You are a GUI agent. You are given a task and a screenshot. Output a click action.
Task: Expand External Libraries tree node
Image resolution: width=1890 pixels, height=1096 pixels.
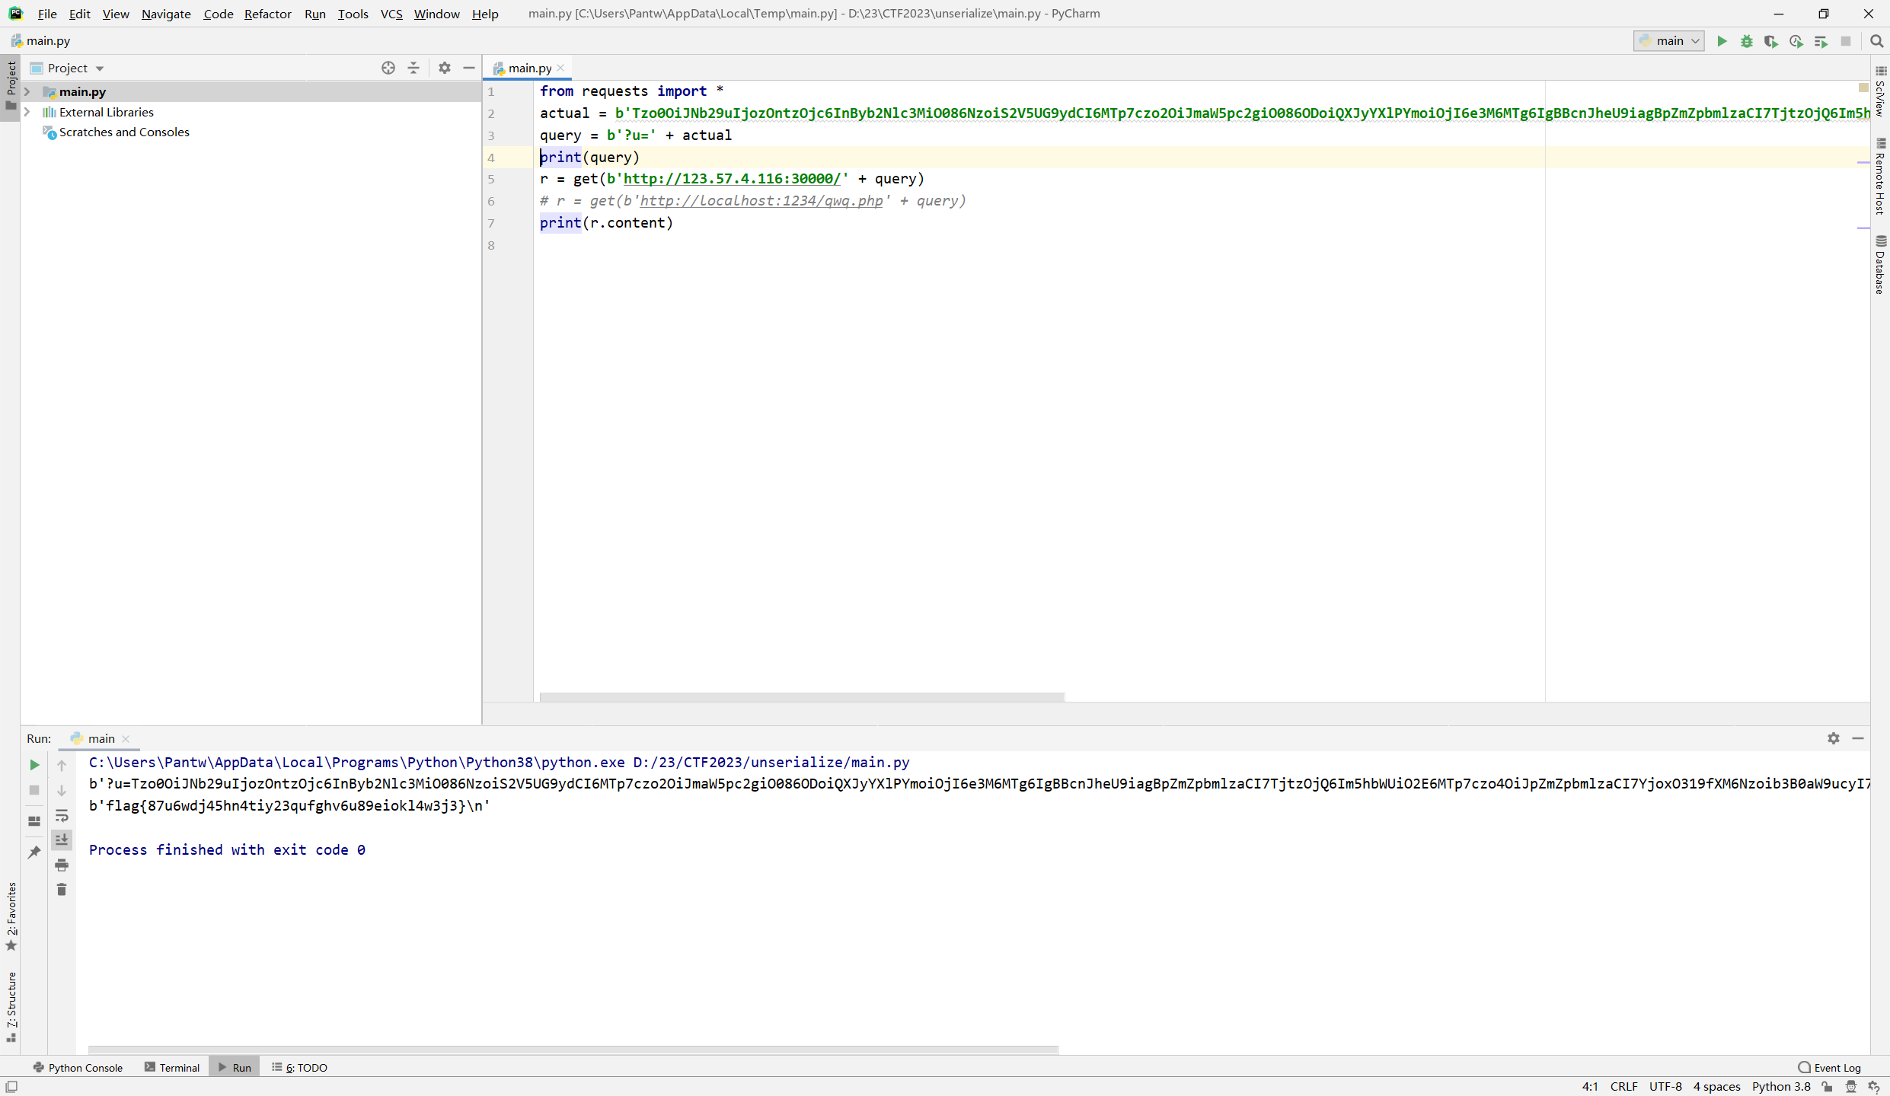point(27,112)
